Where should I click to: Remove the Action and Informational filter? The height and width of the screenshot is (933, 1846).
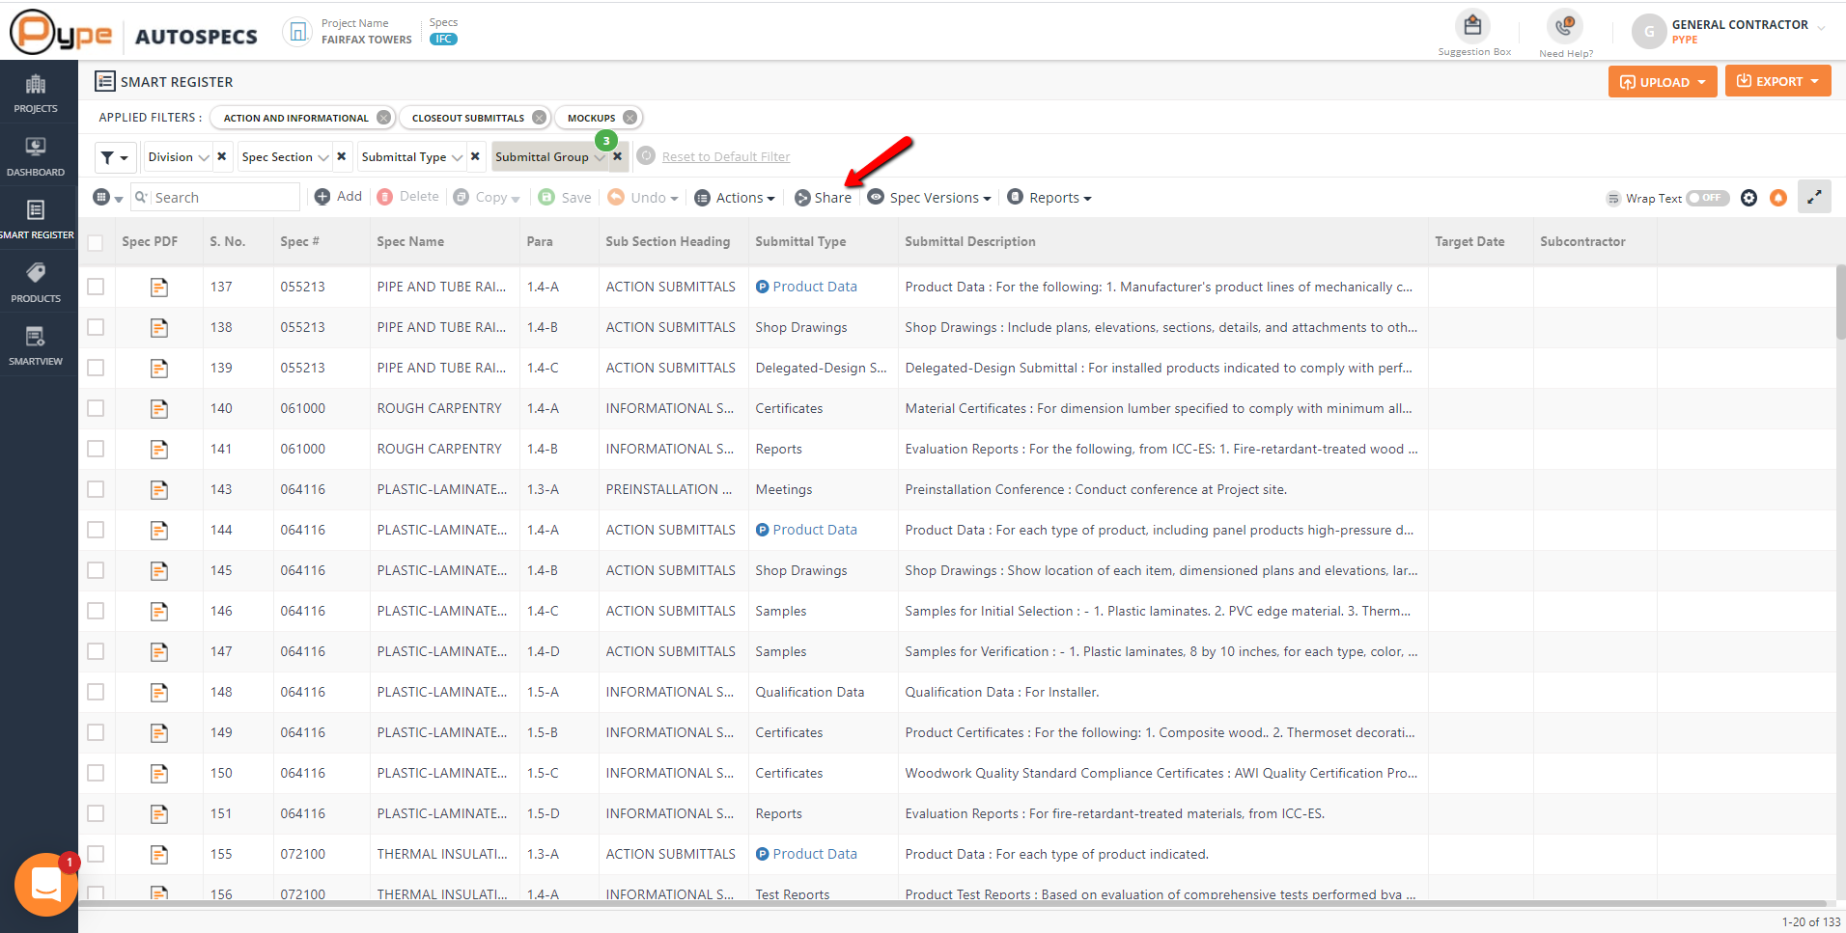384,118
